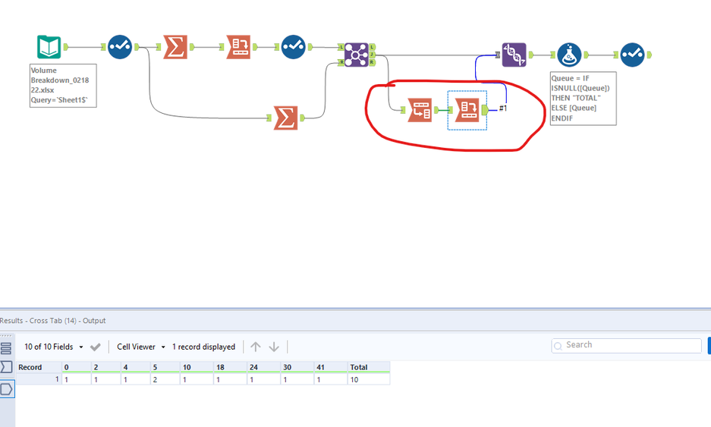The image size is (711, 427).
Task: Select record number 1 row header
Action: 39,379
